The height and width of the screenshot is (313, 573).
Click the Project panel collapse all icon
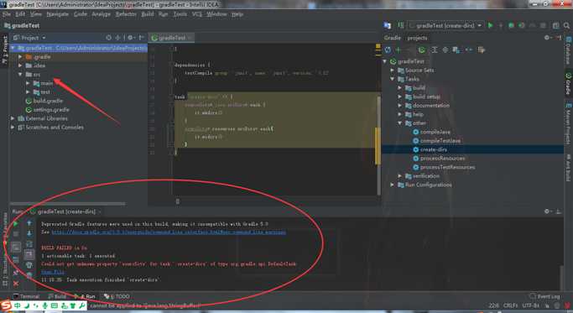point(117,38)
